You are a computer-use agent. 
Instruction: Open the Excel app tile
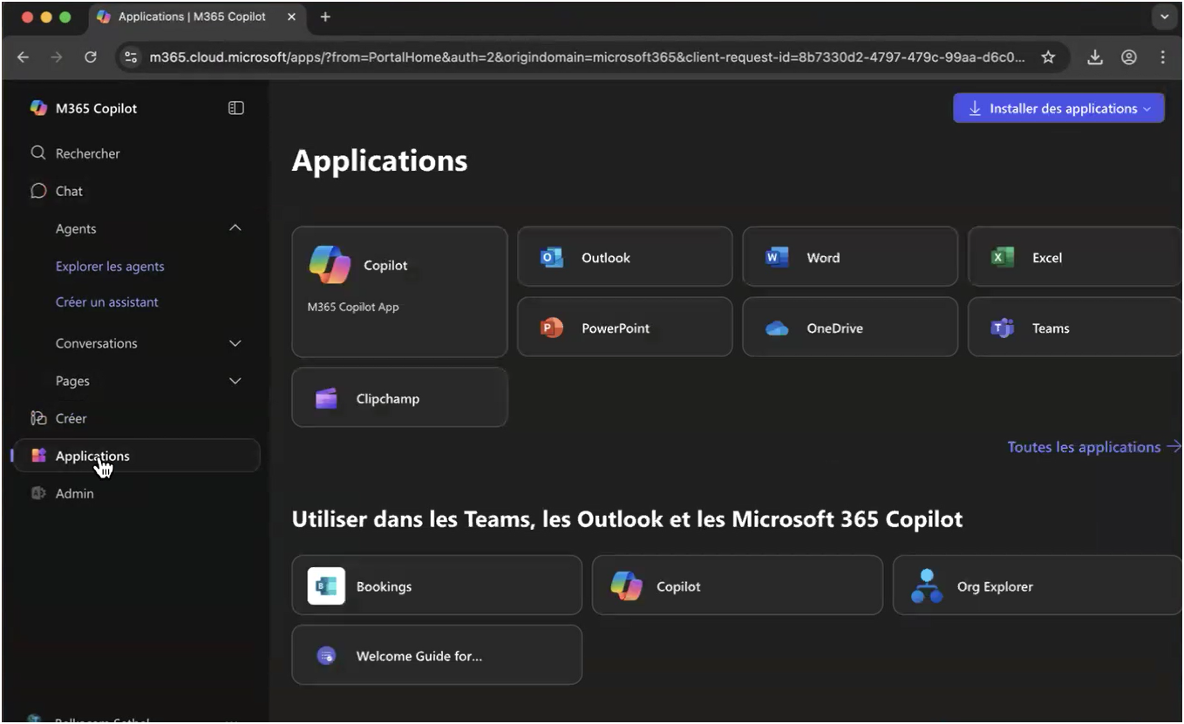(x=1074, y=257)
